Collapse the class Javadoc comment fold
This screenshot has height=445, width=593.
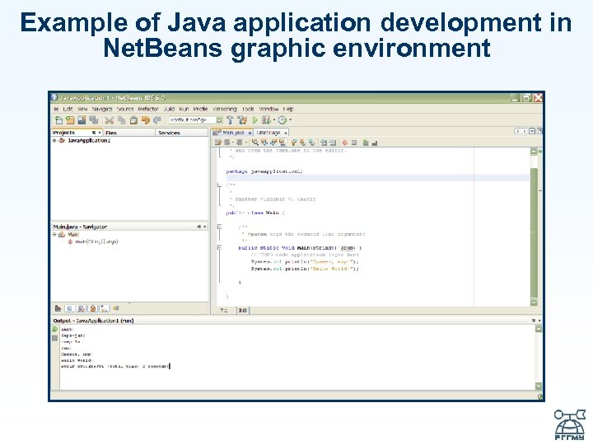click(219, 185)
